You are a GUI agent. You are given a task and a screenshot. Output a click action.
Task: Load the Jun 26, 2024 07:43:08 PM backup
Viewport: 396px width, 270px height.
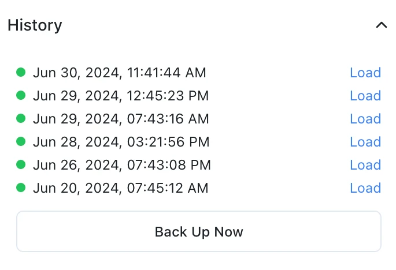click(365, 165)
